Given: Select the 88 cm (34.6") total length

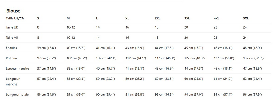Looking at the screenshot, I should (47, 95).
